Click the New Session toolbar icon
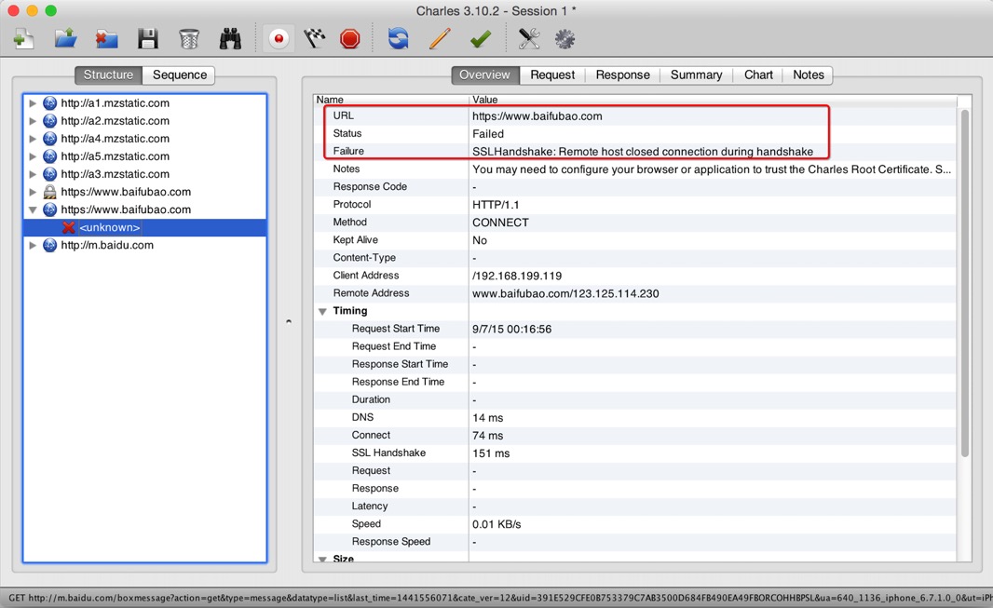The width and height of the screenshot is (993, 608). [x=23, y=39]
